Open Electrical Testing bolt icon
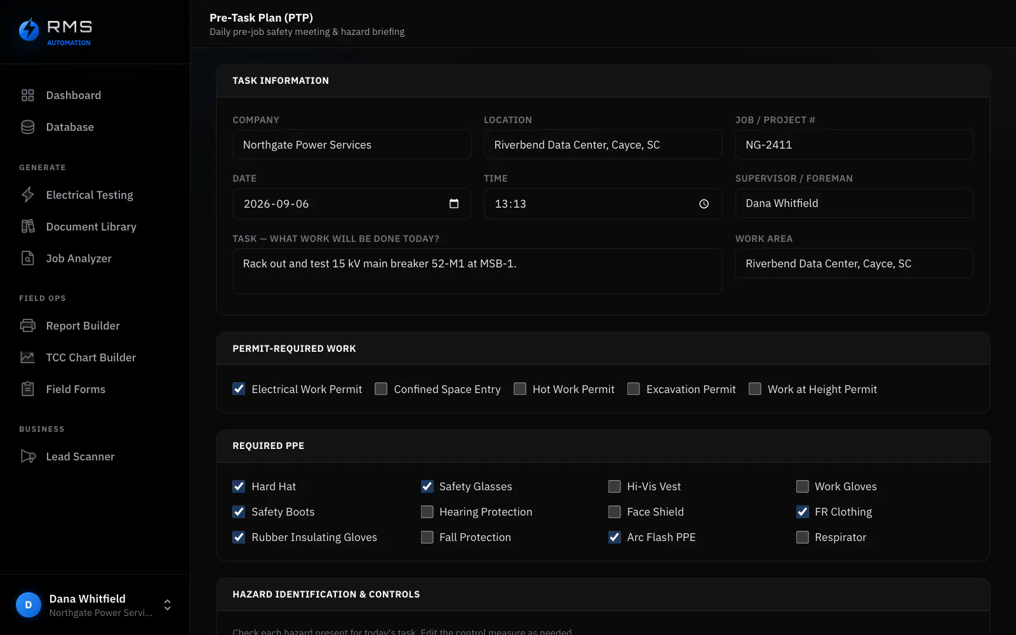This screenshot has height=635, width=1016. coord(27,195)
